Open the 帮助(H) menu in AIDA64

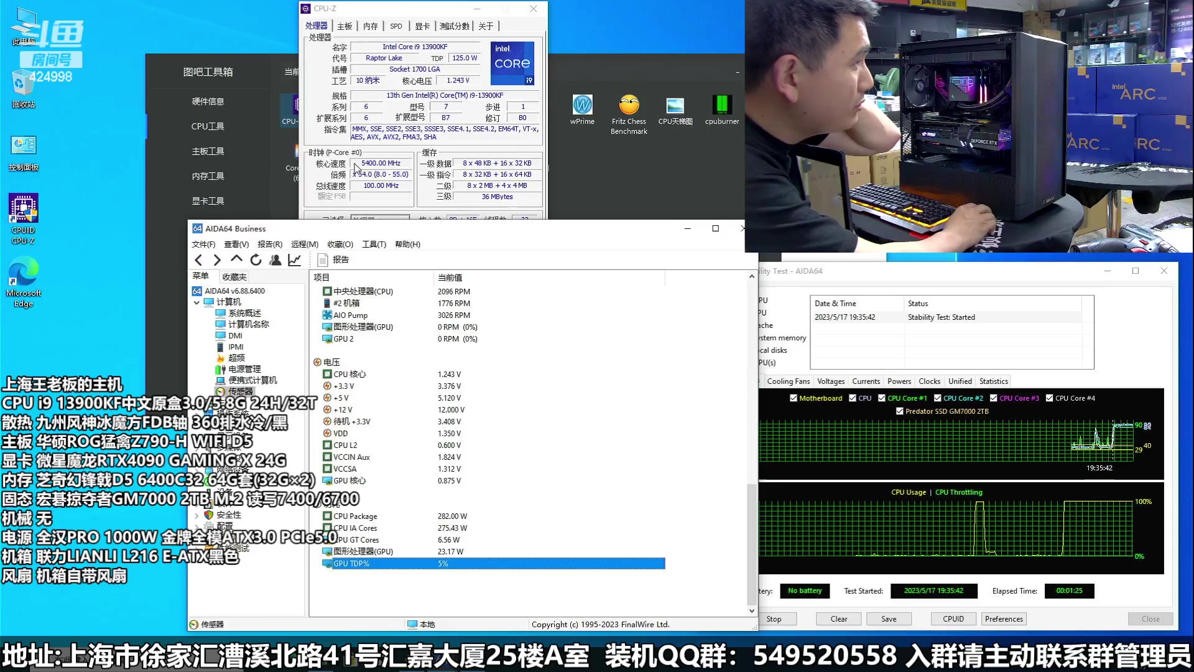point(408,244)
